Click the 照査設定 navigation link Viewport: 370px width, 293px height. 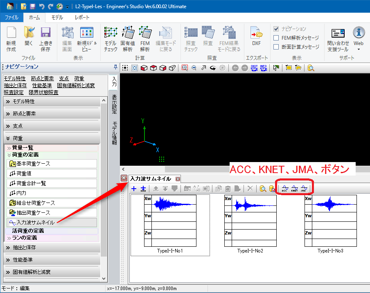pyautogui.click(x=14, y=92)
